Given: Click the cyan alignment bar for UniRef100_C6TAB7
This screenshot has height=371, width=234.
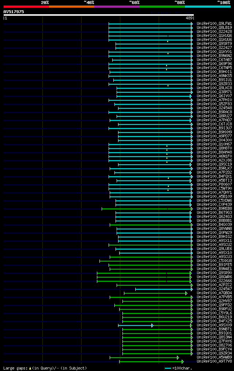Looking at the screenshot, I should [x=152, y=60].
